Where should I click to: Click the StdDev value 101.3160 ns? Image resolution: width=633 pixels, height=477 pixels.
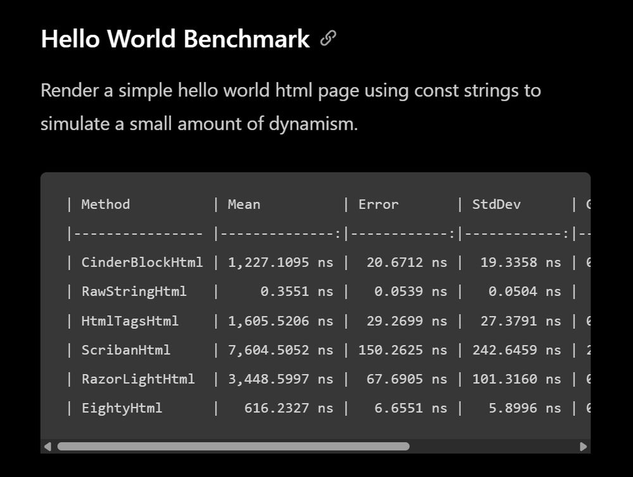click(x=517, y=379)
